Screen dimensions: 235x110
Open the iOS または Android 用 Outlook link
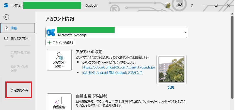pyautogui.click(x=112, y=73)
